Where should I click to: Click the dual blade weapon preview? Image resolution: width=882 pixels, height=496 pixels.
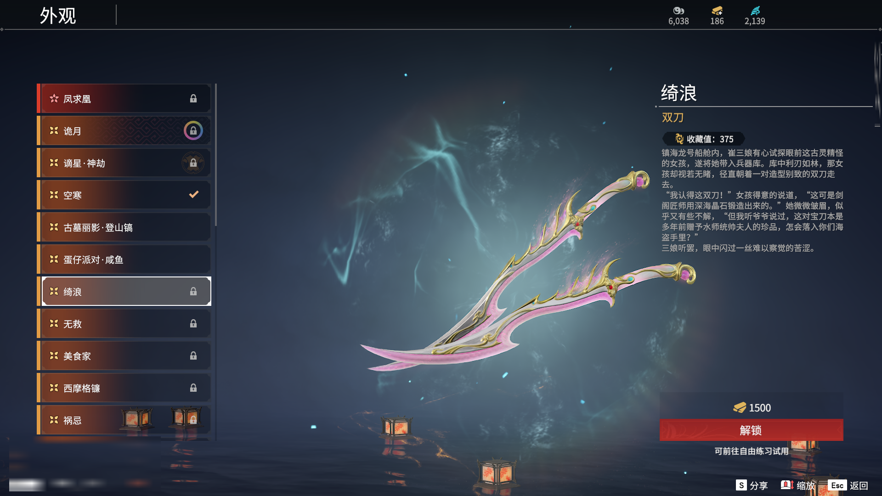click(x=528, y=271)
